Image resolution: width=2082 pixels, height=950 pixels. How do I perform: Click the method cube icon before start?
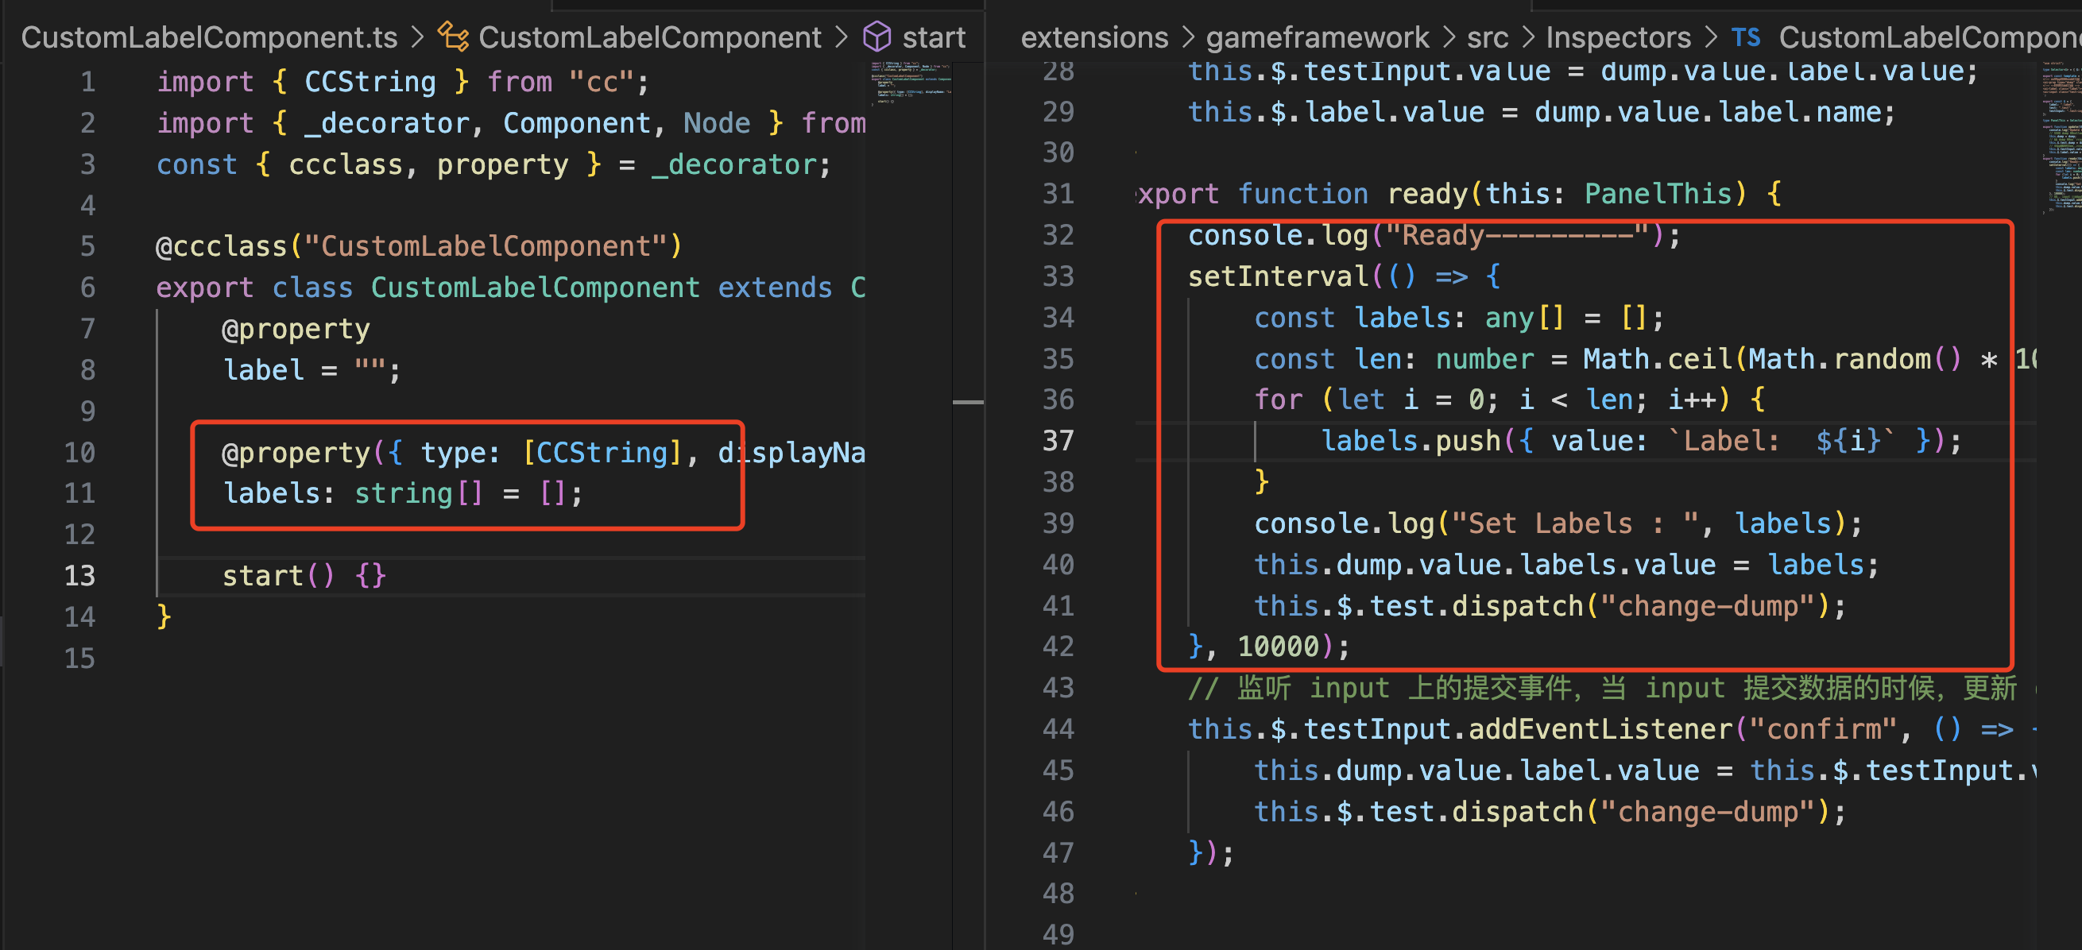(877, 37)
